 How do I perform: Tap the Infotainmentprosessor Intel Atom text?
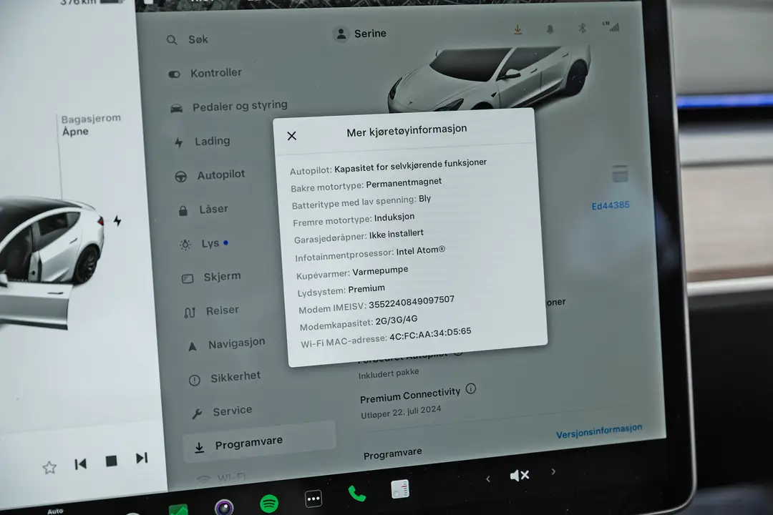pyautogui.click(x=370, y=254)
